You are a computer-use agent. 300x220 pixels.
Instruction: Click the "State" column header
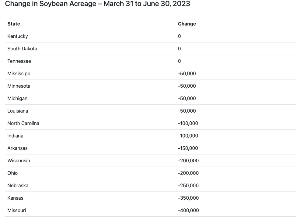[x=14, y=24]
